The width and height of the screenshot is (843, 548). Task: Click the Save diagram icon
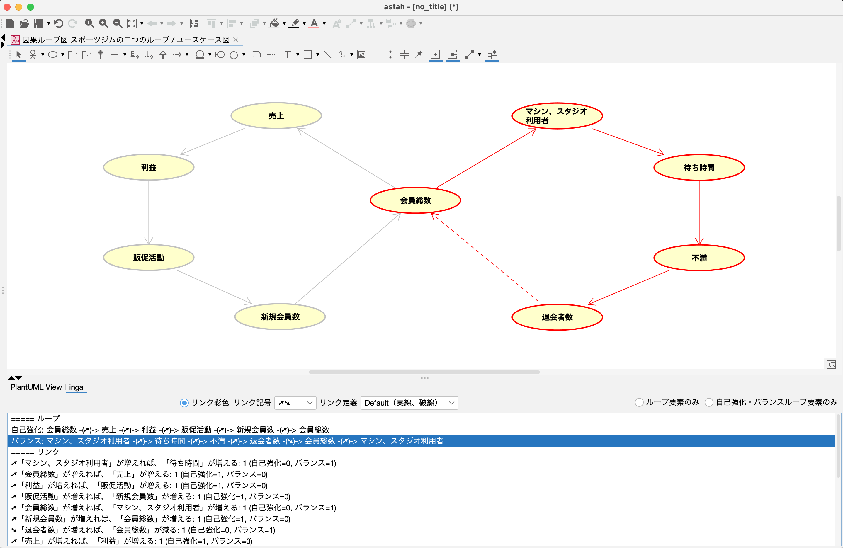(39, 23)
